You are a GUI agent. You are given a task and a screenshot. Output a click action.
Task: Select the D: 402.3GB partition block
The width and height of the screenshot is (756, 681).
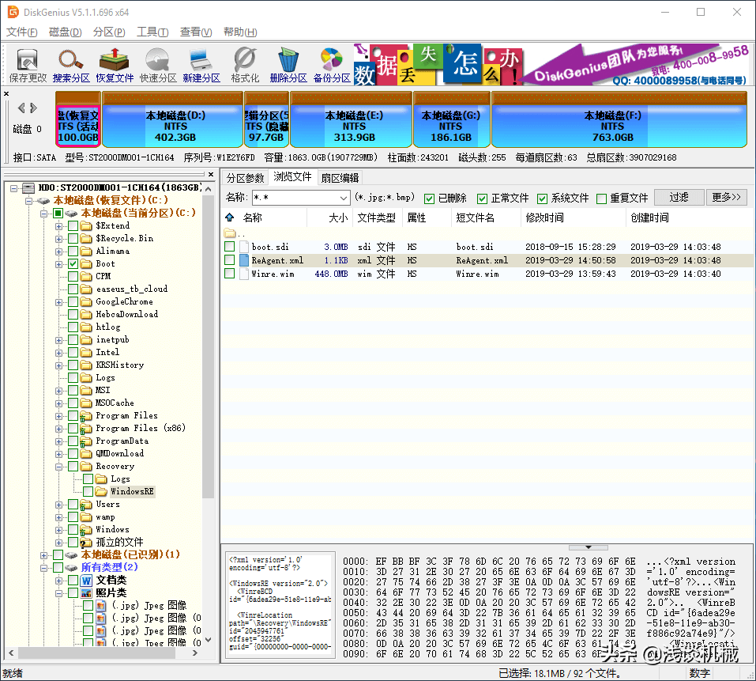coord(172,119)
